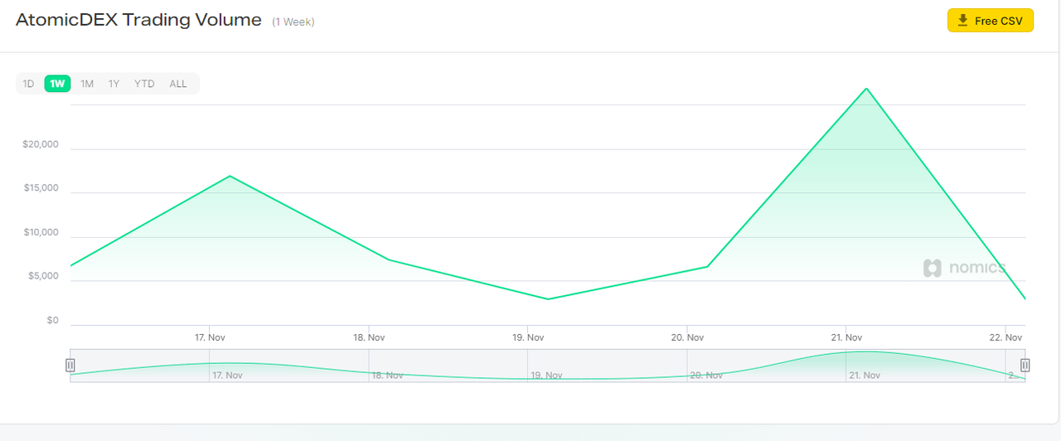Click the (1 Week) subtitle text
Image resolution: width=1061 pixels, height=441 pixels.
coord(293,22)
